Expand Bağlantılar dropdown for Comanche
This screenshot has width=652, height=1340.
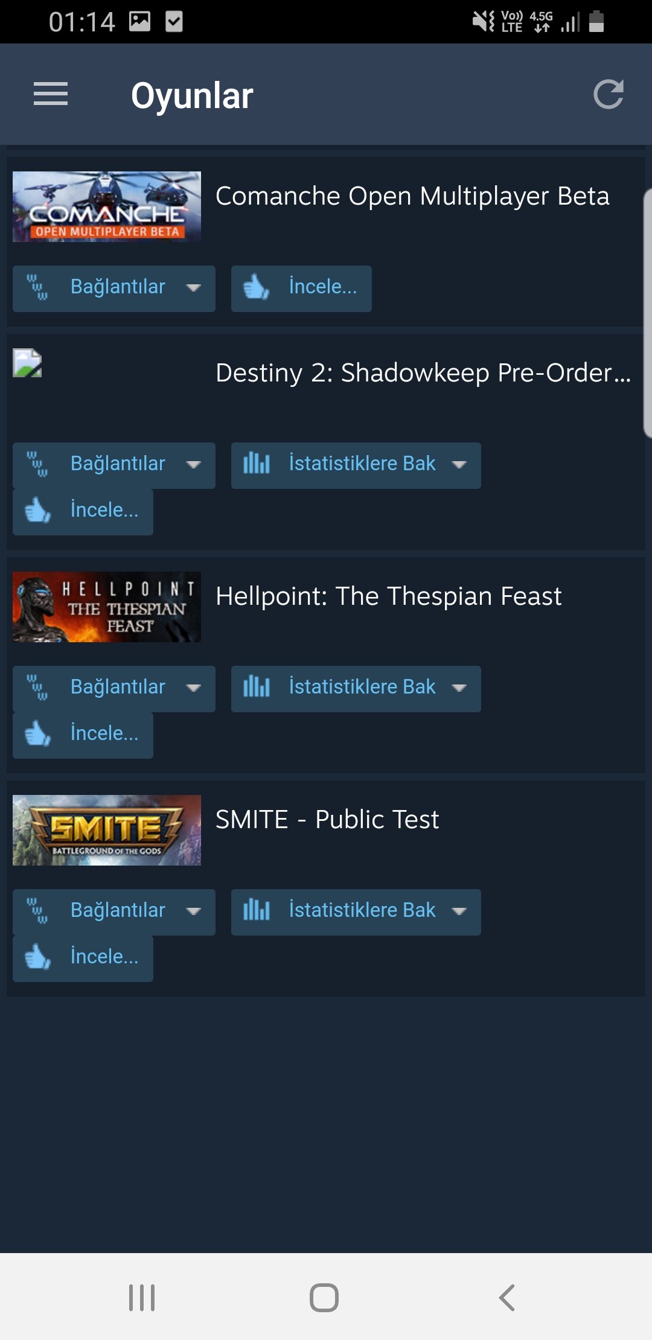click(x=114, y=289)
